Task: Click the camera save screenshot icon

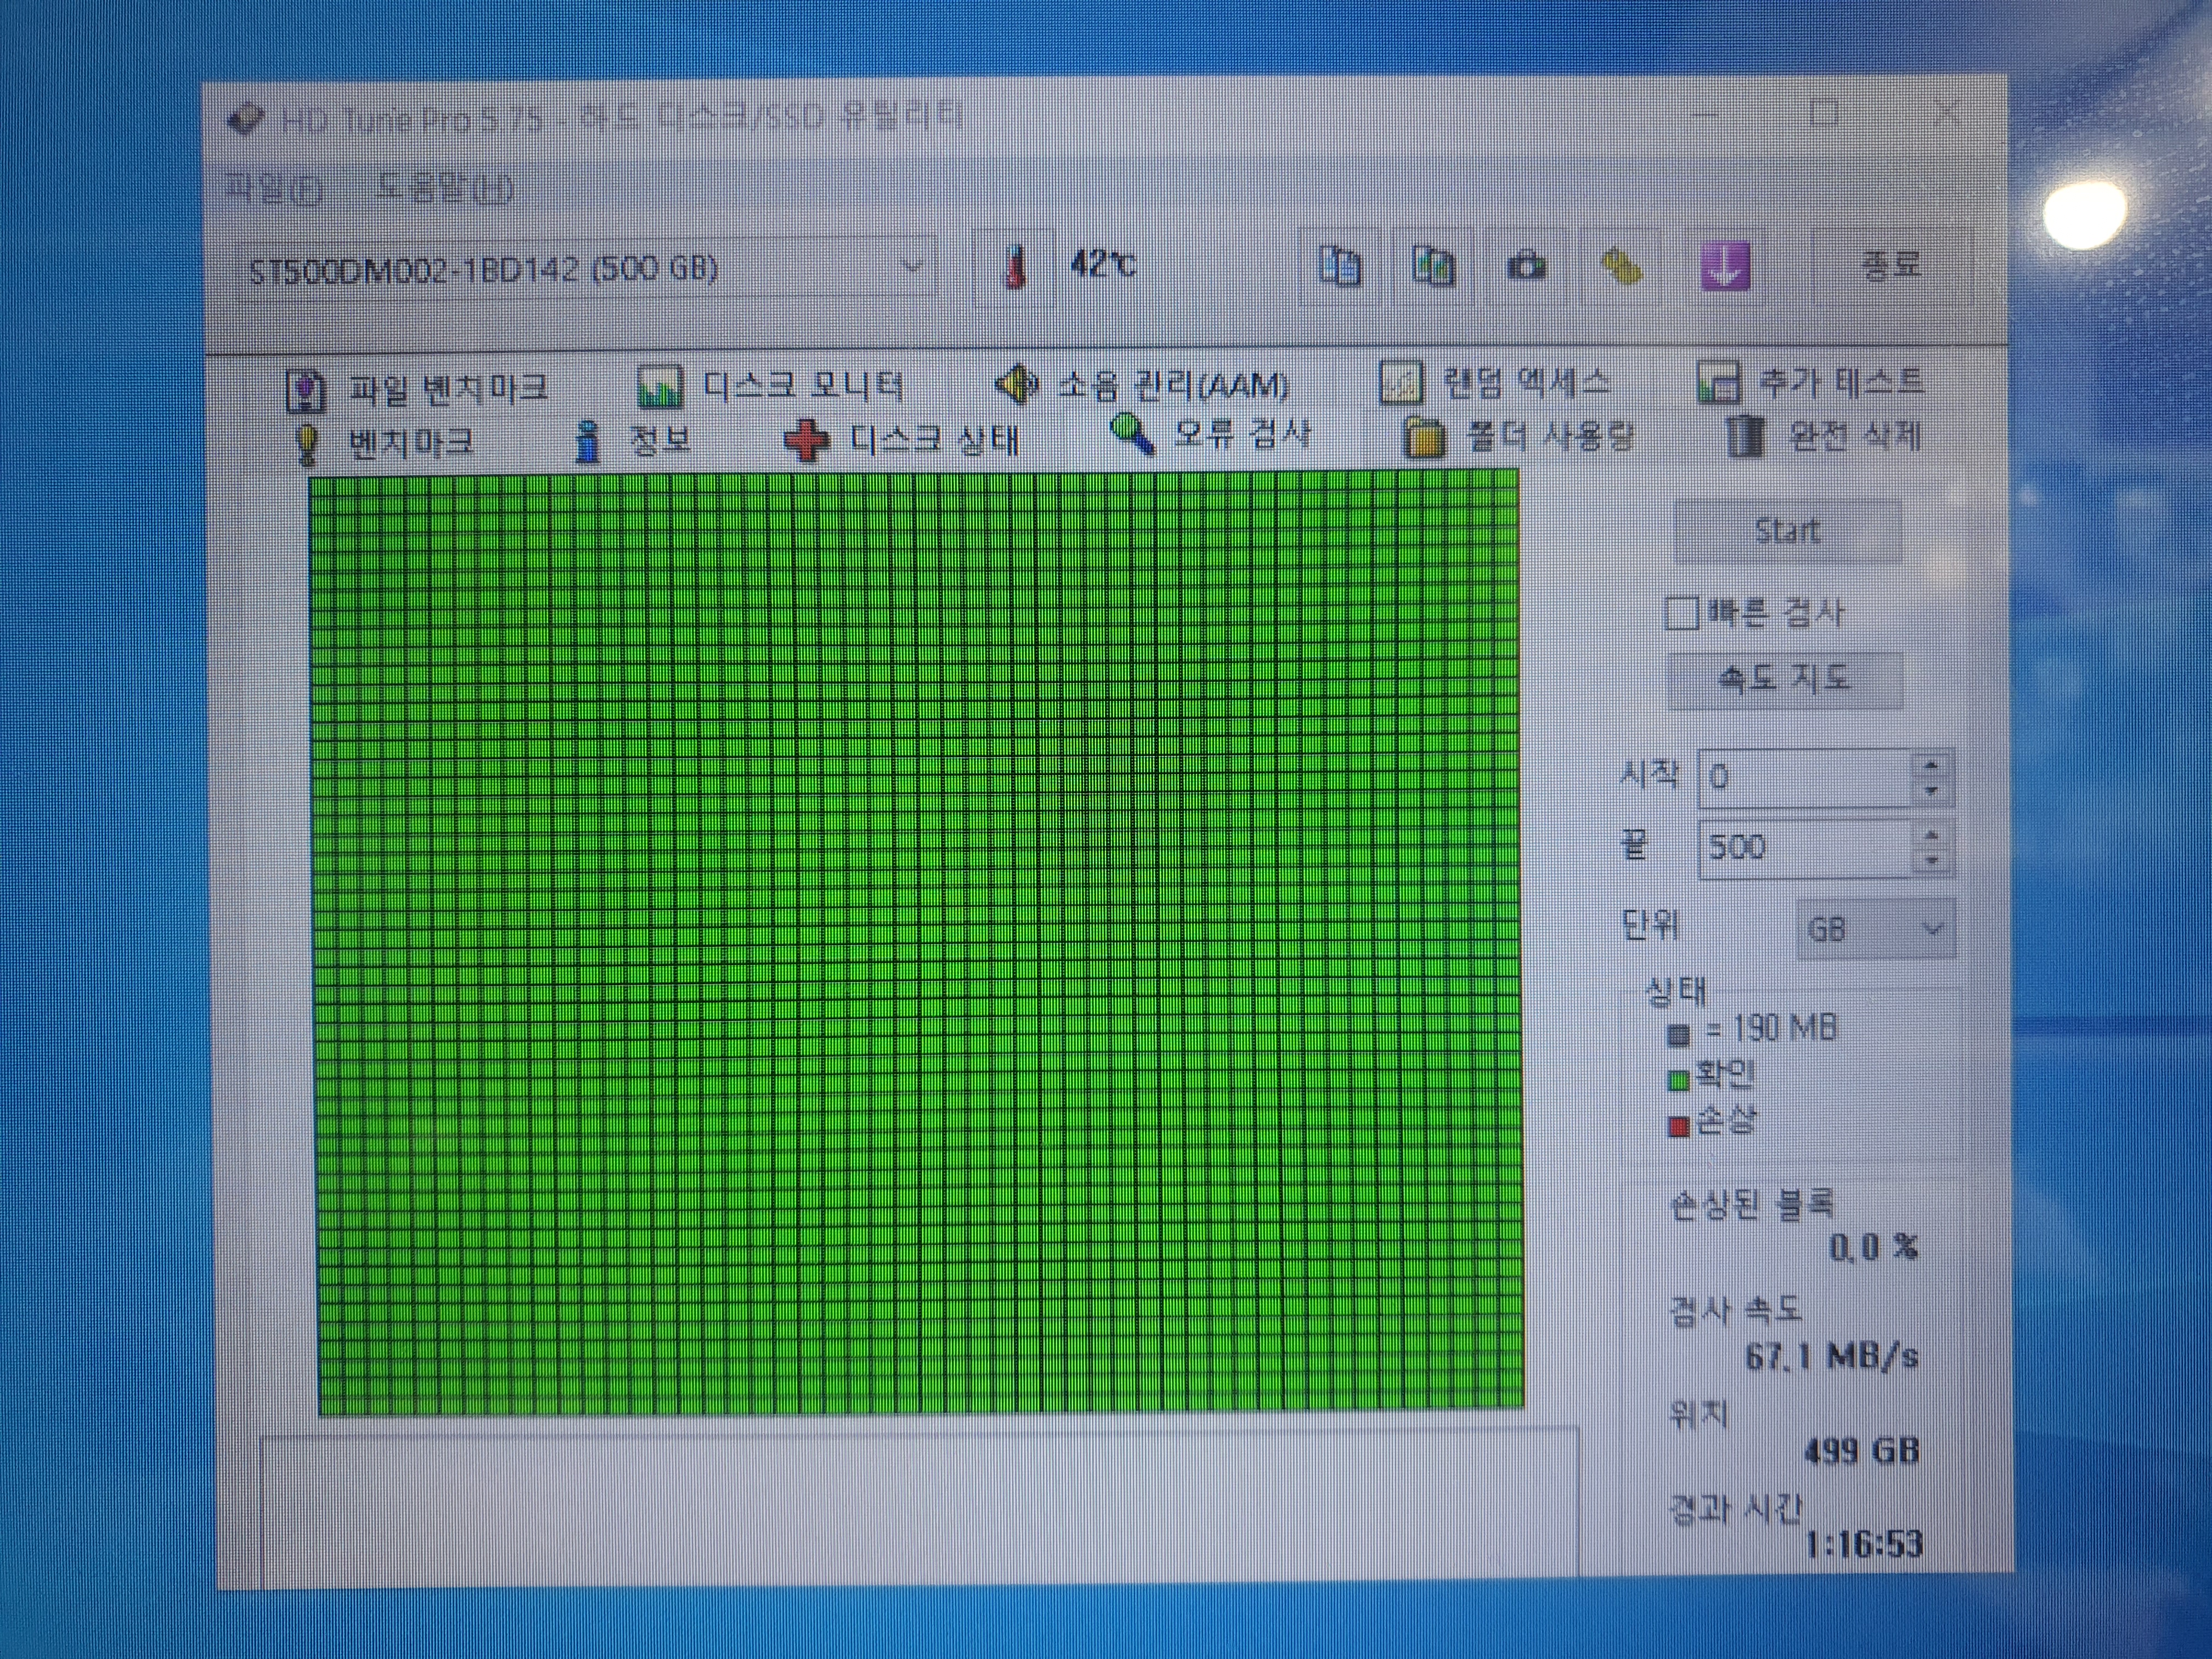Action: pos(1526,266)
